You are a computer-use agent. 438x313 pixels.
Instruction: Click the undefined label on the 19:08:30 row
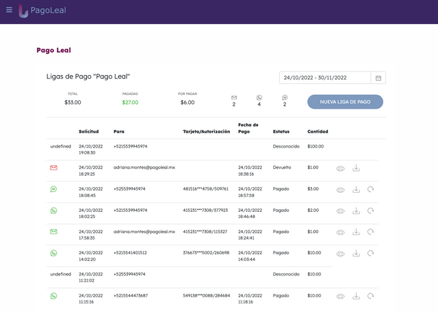point(61,146)
